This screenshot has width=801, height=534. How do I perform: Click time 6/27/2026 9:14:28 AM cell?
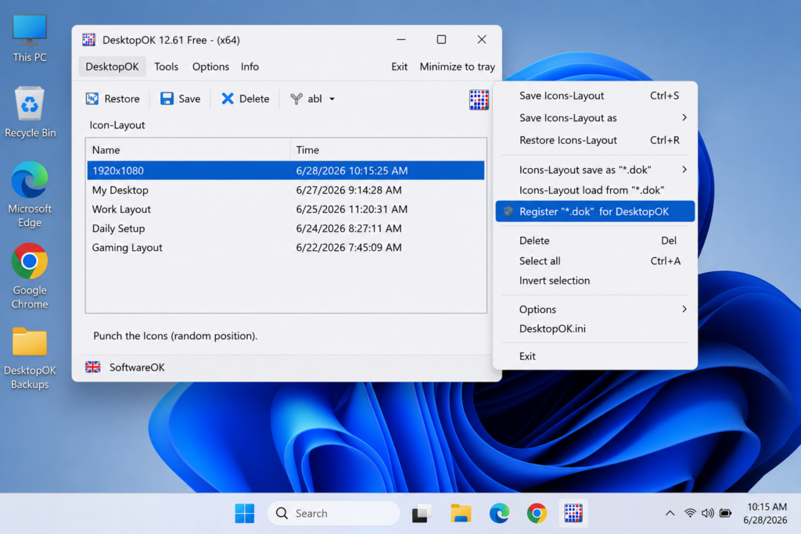click(349, 190)
